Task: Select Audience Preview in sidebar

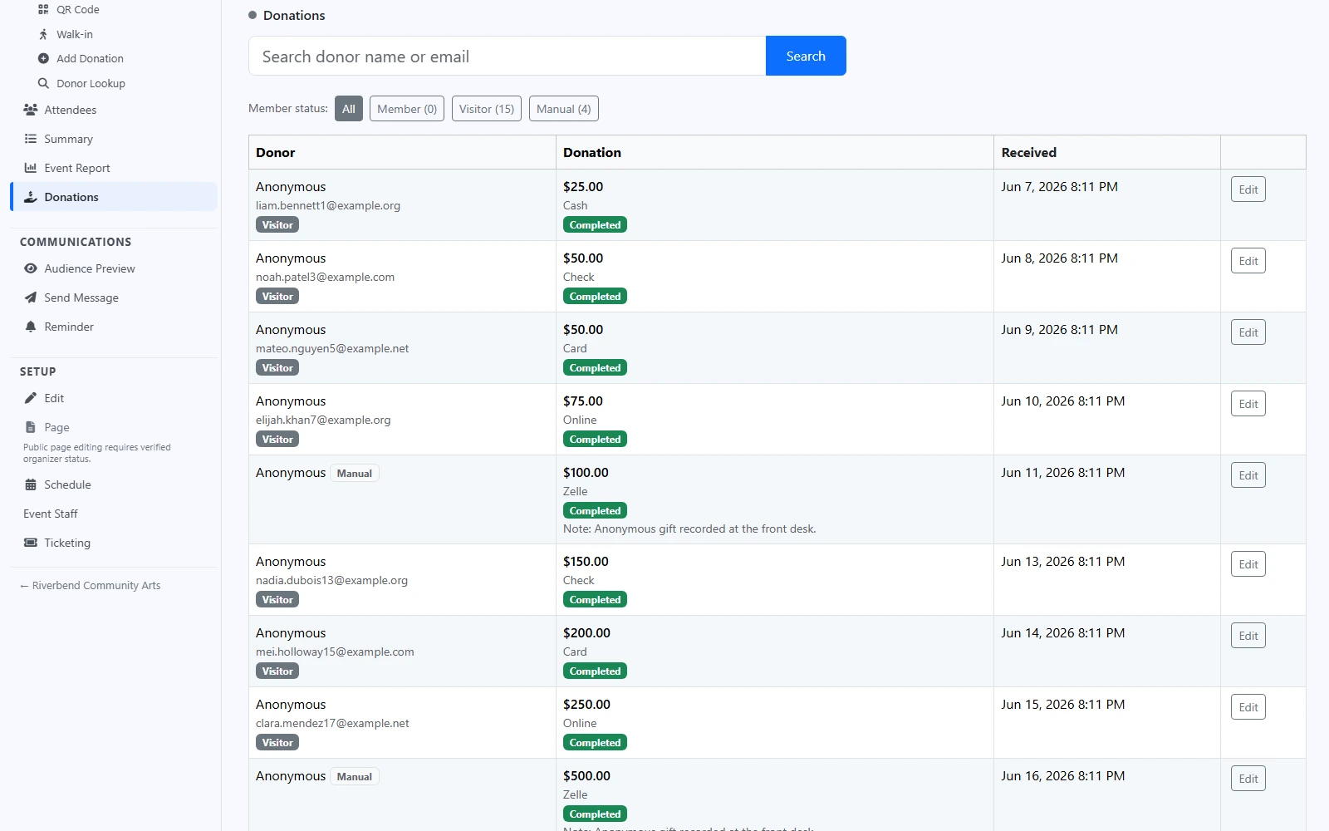Action: [x=90, y=268]
